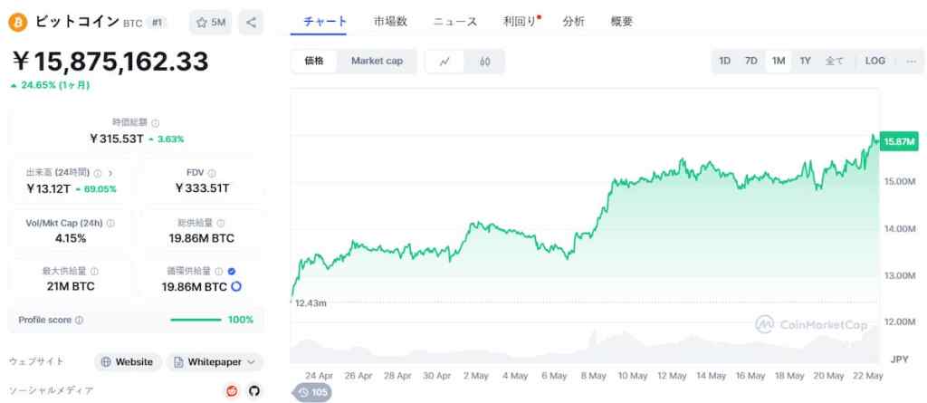Add Bitcoin to watchlist with star button
This screenshot has height=403, width=927.
[211, 23]
